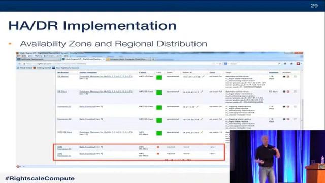The image size is (325, 183).
Task: Click dark console action icon in DB Slave row
Action: 284,91
